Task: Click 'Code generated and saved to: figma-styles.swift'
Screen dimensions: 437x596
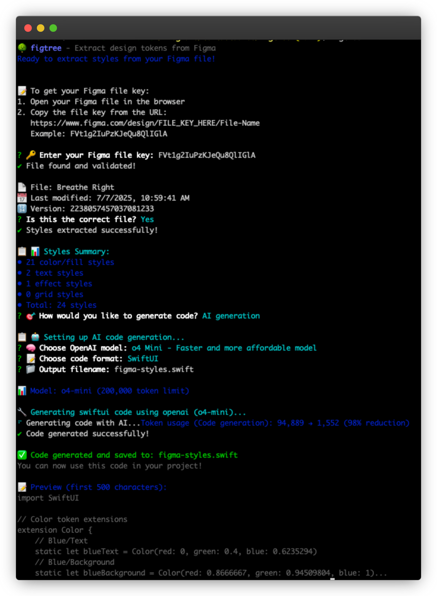Action: tap(134, 455)
